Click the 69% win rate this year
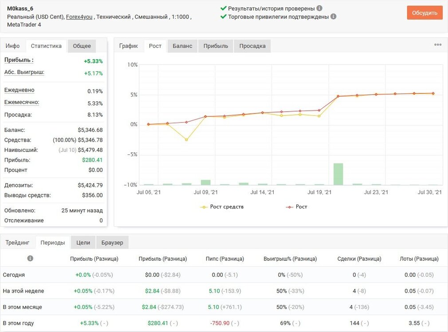The width and height of the screenshot is (448, 332). pos(285,323)
